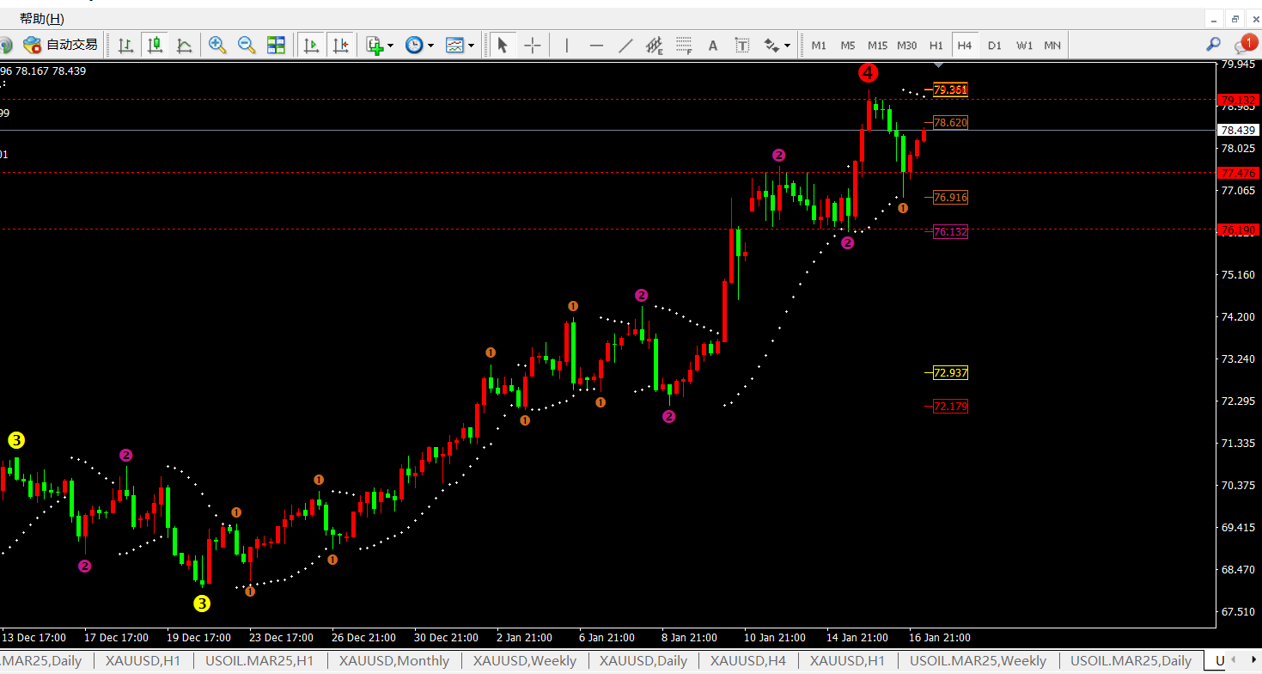1262x674 pixels.
Task: Draw a vertical line
Action: tap(566, 46)
